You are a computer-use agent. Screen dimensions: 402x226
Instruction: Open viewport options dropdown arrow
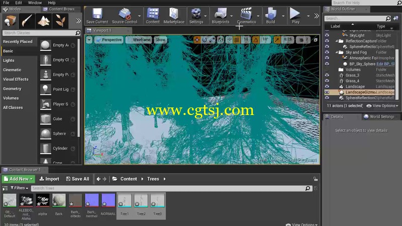[89, 40]
